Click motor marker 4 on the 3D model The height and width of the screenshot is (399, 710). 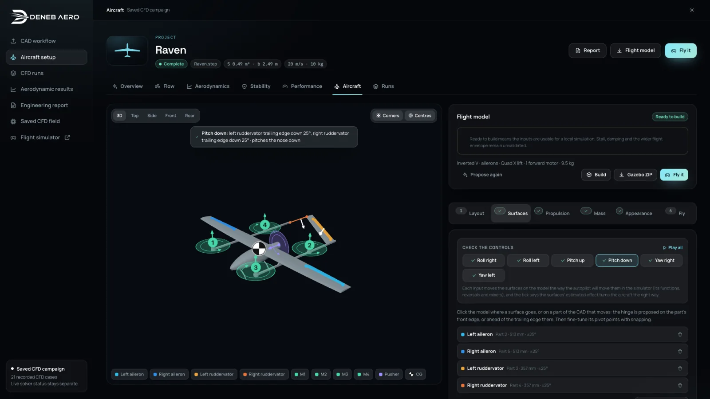(265, 225)
